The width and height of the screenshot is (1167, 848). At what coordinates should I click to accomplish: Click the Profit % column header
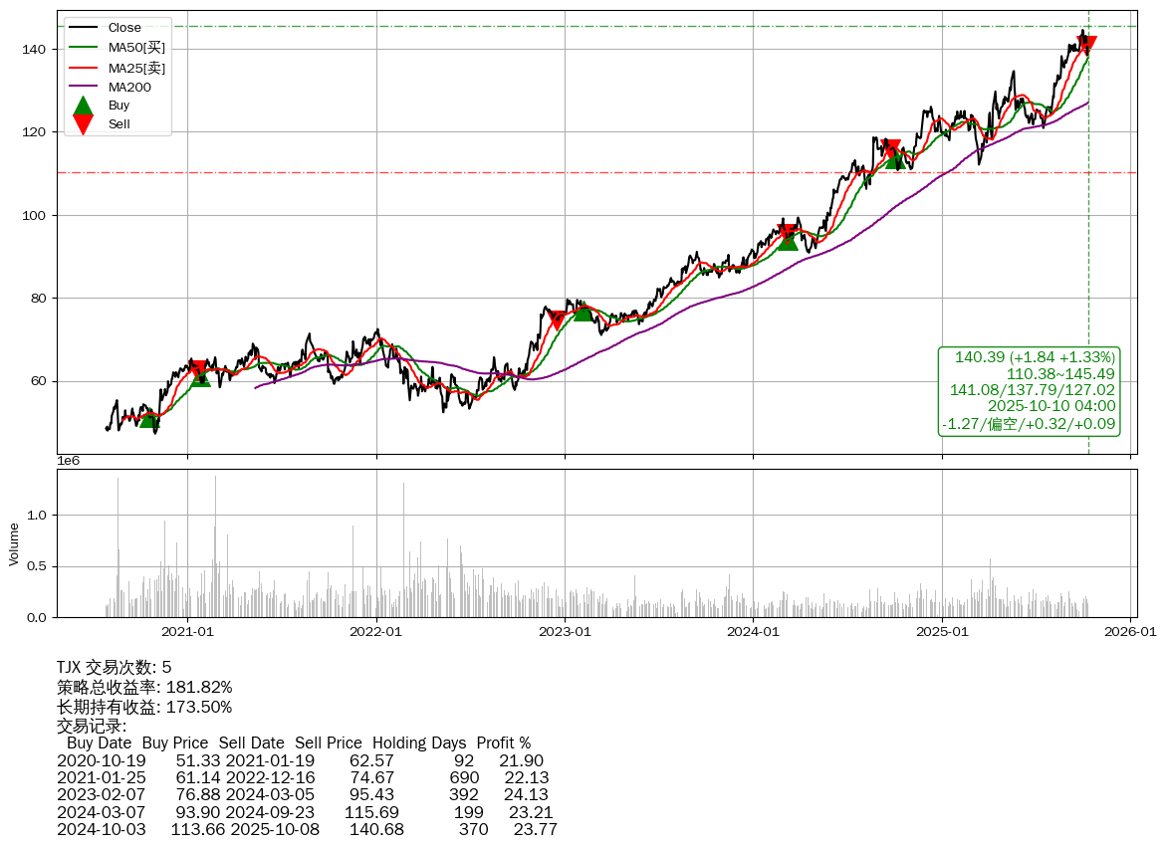[503, 742]
